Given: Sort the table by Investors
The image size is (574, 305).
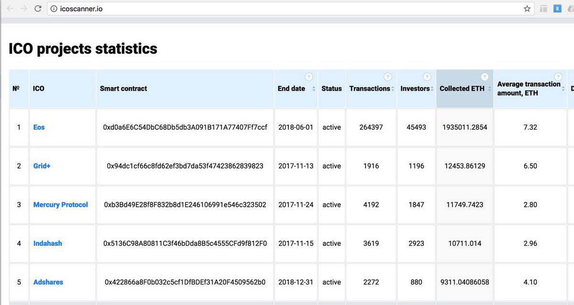Looking at the screenshot, I should point(431,89).
